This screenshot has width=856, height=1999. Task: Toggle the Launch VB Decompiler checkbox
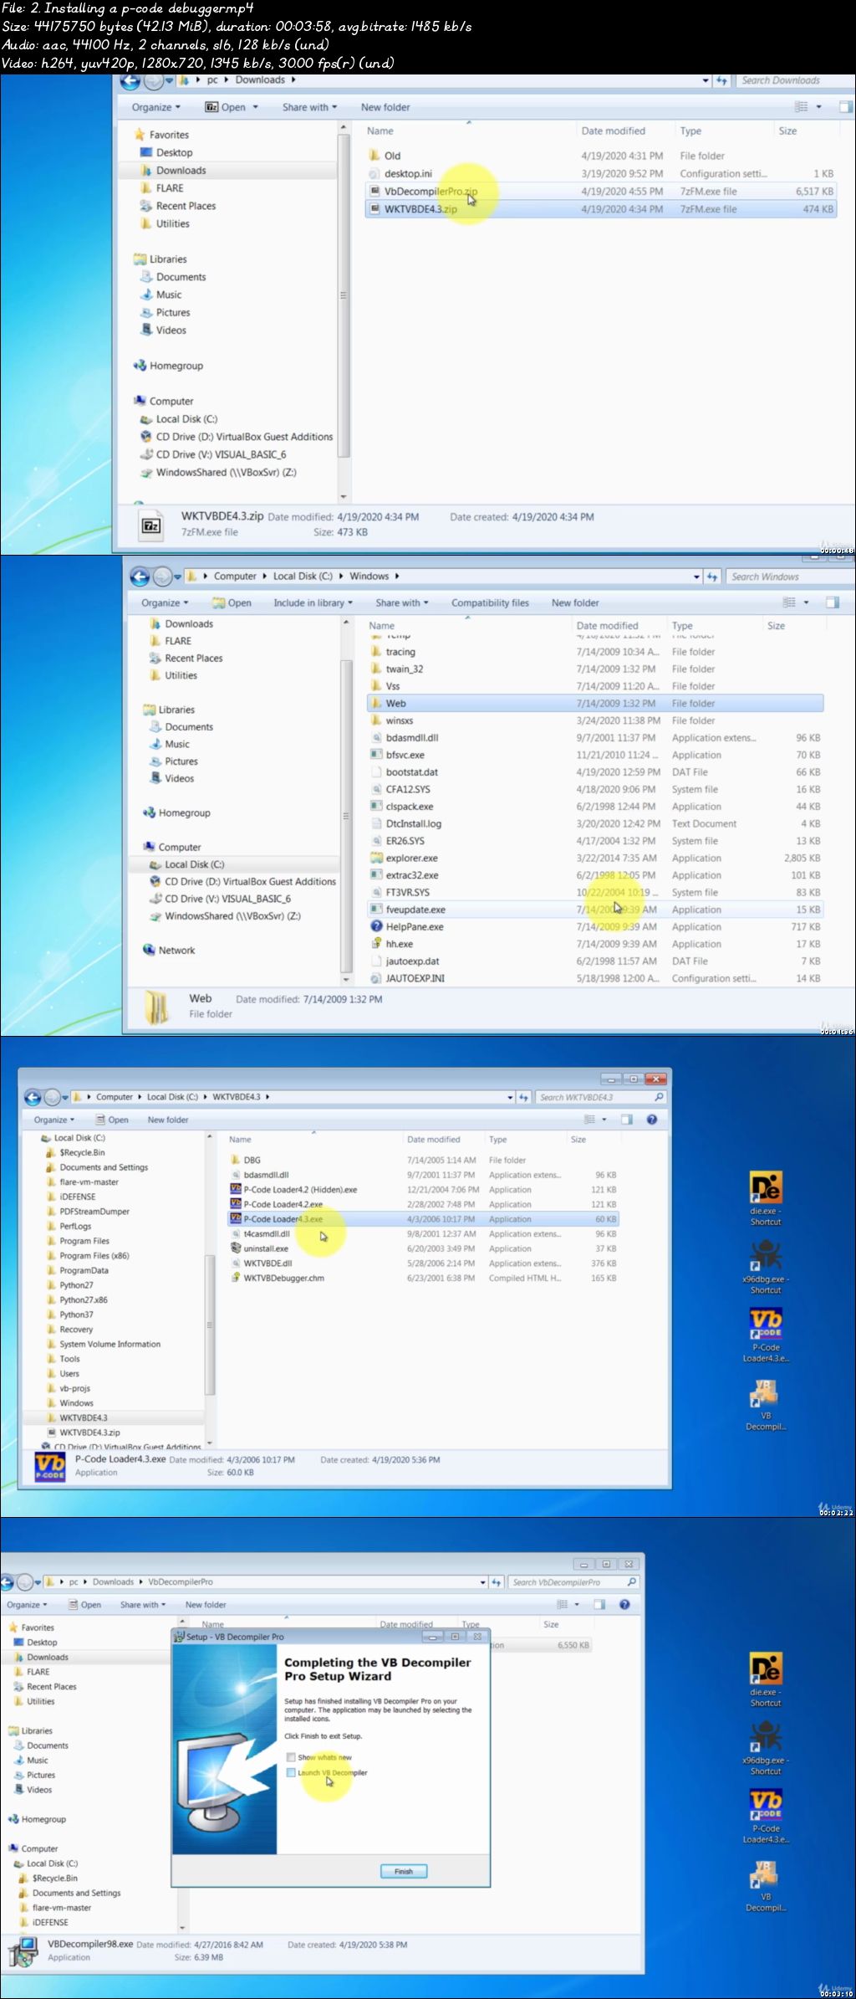tap(291, 1772)
